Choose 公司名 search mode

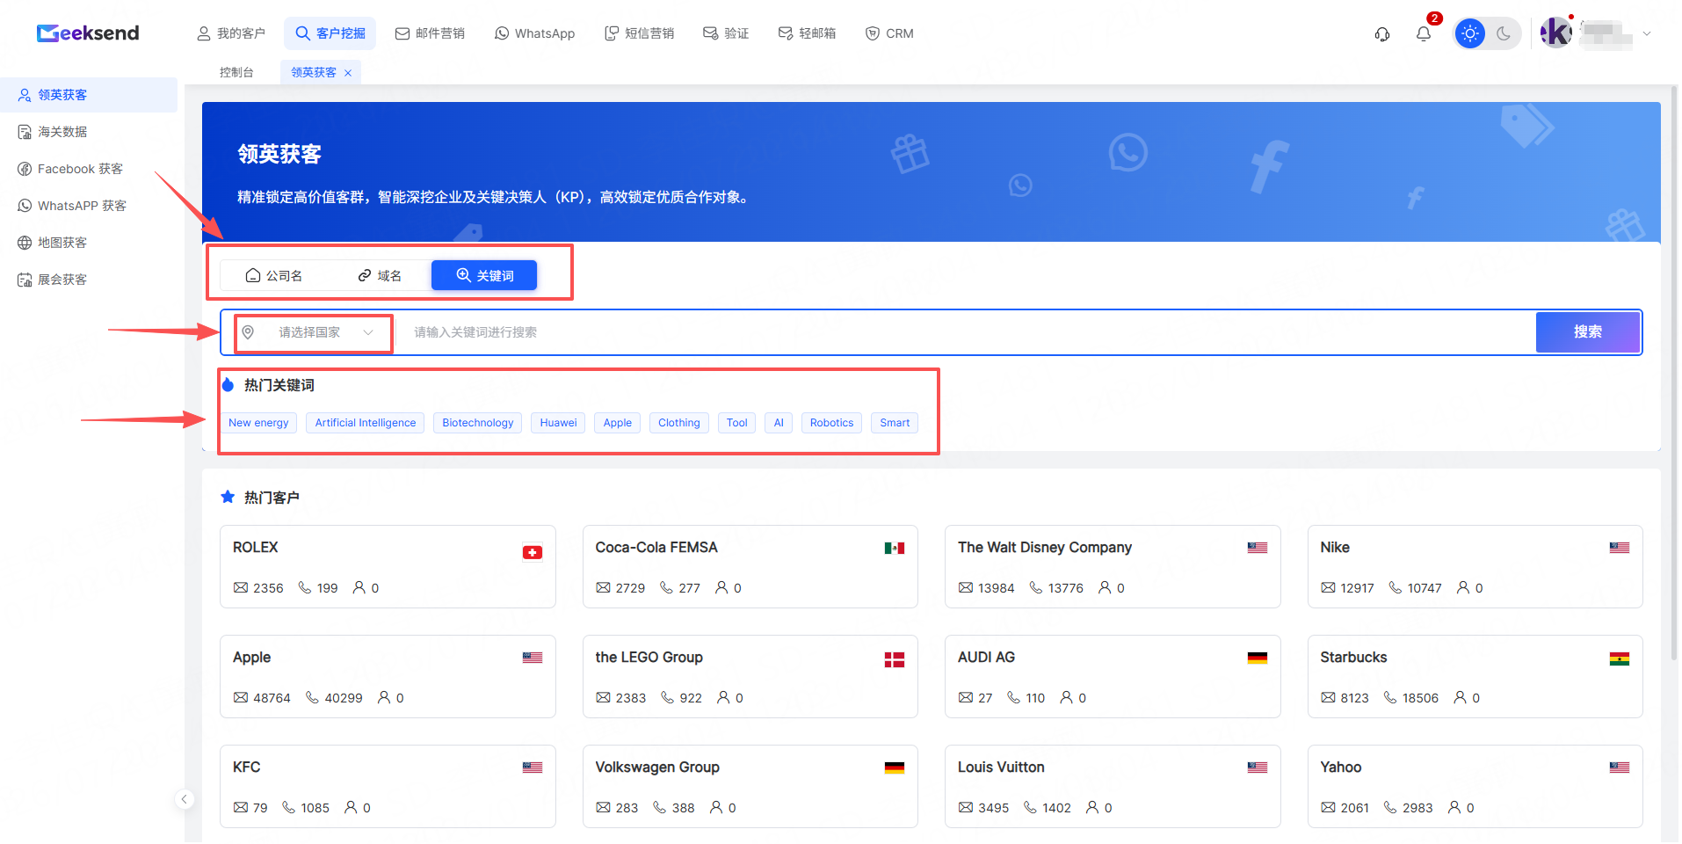click(273, 276)
